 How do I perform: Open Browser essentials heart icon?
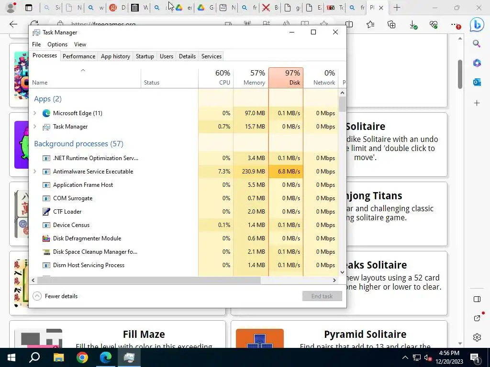click(434, 24)
